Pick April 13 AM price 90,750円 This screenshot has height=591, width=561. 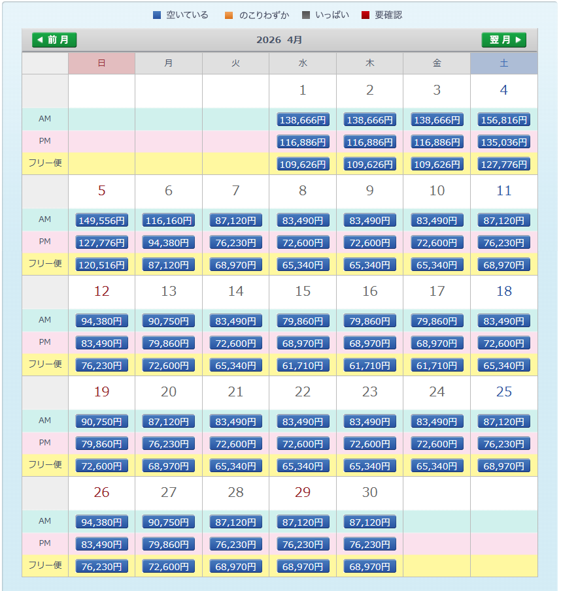click(169, 321)
